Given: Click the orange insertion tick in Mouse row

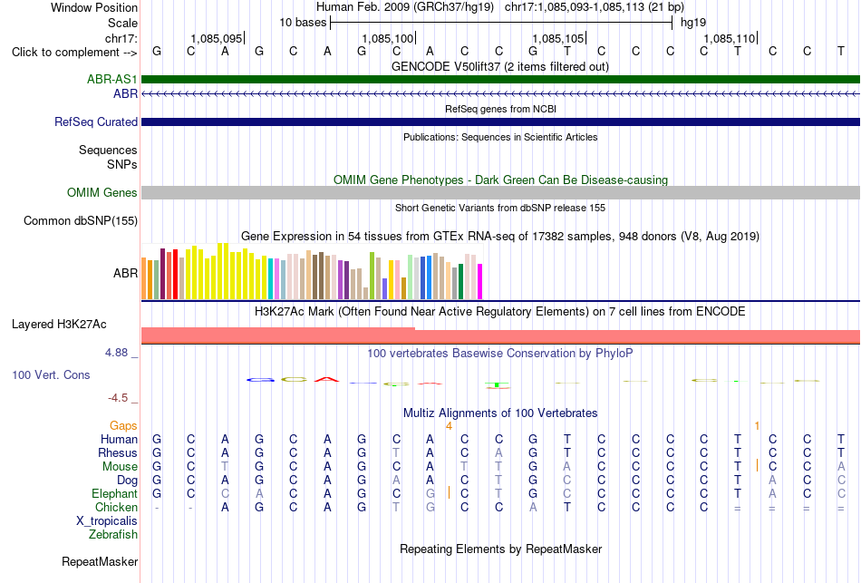Looking at the screenshot, I should tap(757, 465).
